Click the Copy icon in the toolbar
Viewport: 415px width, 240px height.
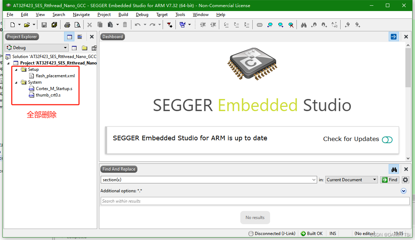[100, 25]
